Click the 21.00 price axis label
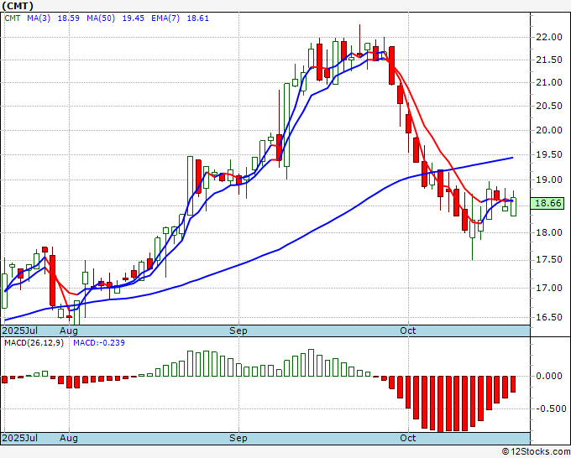The image size is (571, 458). pyautogui.click(x=549, y=82)
